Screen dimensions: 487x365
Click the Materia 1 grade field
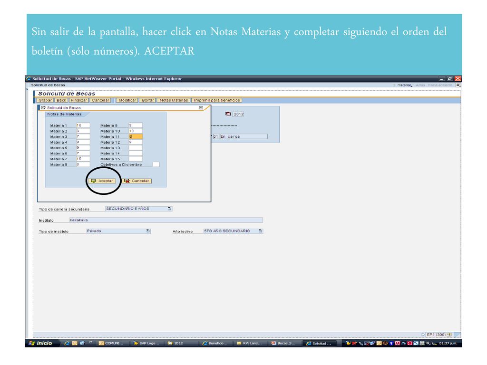click(x=83, y=125)
